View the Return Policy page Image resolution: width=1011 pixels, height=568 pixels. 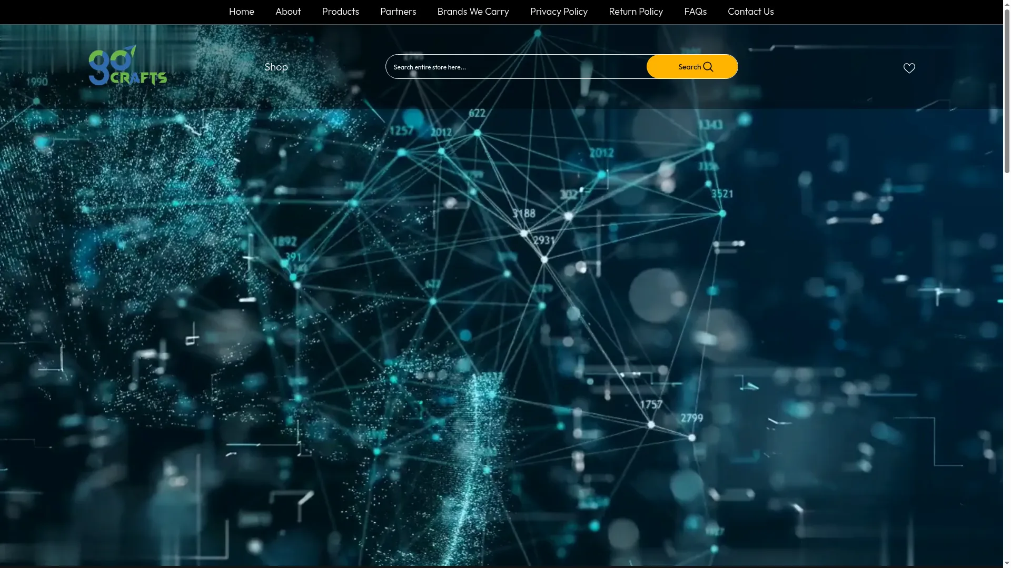point(636,12)
